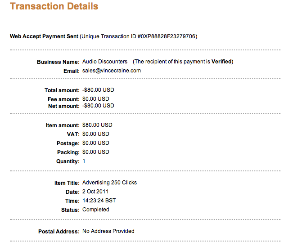302x246 pixels.
Task: Click the Net amount value
Action: pos(98,106)
